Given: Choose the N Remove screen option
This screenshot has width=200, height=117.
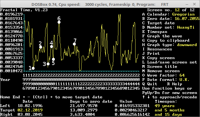Looking at the screenshot, I should tap(161, 71).
